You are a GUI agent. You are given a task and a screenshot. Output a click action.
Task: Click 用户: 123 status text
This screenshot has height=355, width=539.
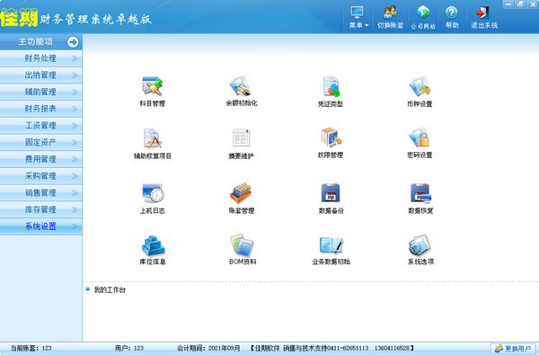click(128, 348)
